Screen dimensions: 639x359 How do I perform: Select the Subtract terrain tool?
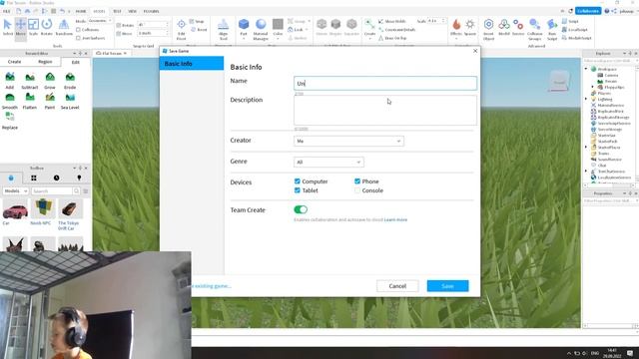30,80
